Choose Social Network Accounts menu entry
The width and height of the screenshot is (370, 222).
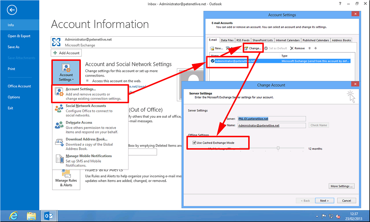click(90, 110)
